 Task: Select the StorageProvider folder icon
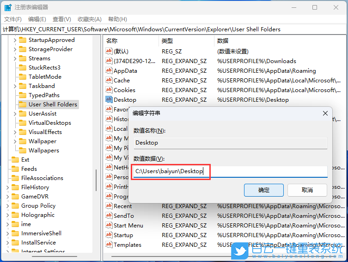[23, 49]
